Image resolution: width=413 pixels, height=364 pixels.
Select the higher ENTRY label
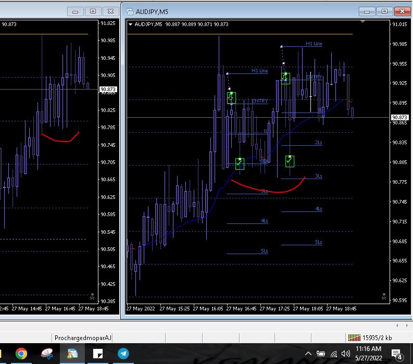(314, 77)
